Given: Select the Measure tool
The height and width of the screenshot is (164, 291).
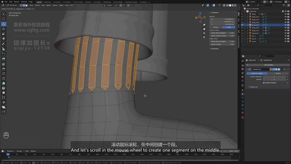Looking at the screenshot, I should (x=4, y=49).
